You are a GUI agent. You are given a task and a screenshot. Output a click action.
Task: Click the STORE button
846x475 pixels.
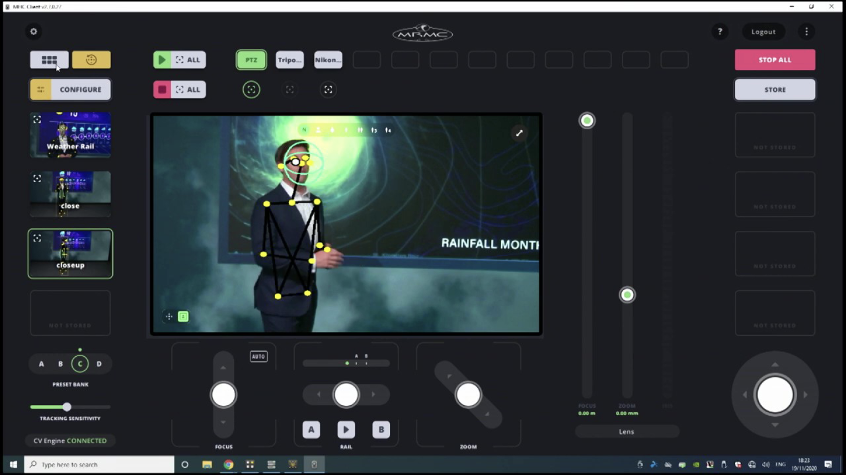coord(775,89)
